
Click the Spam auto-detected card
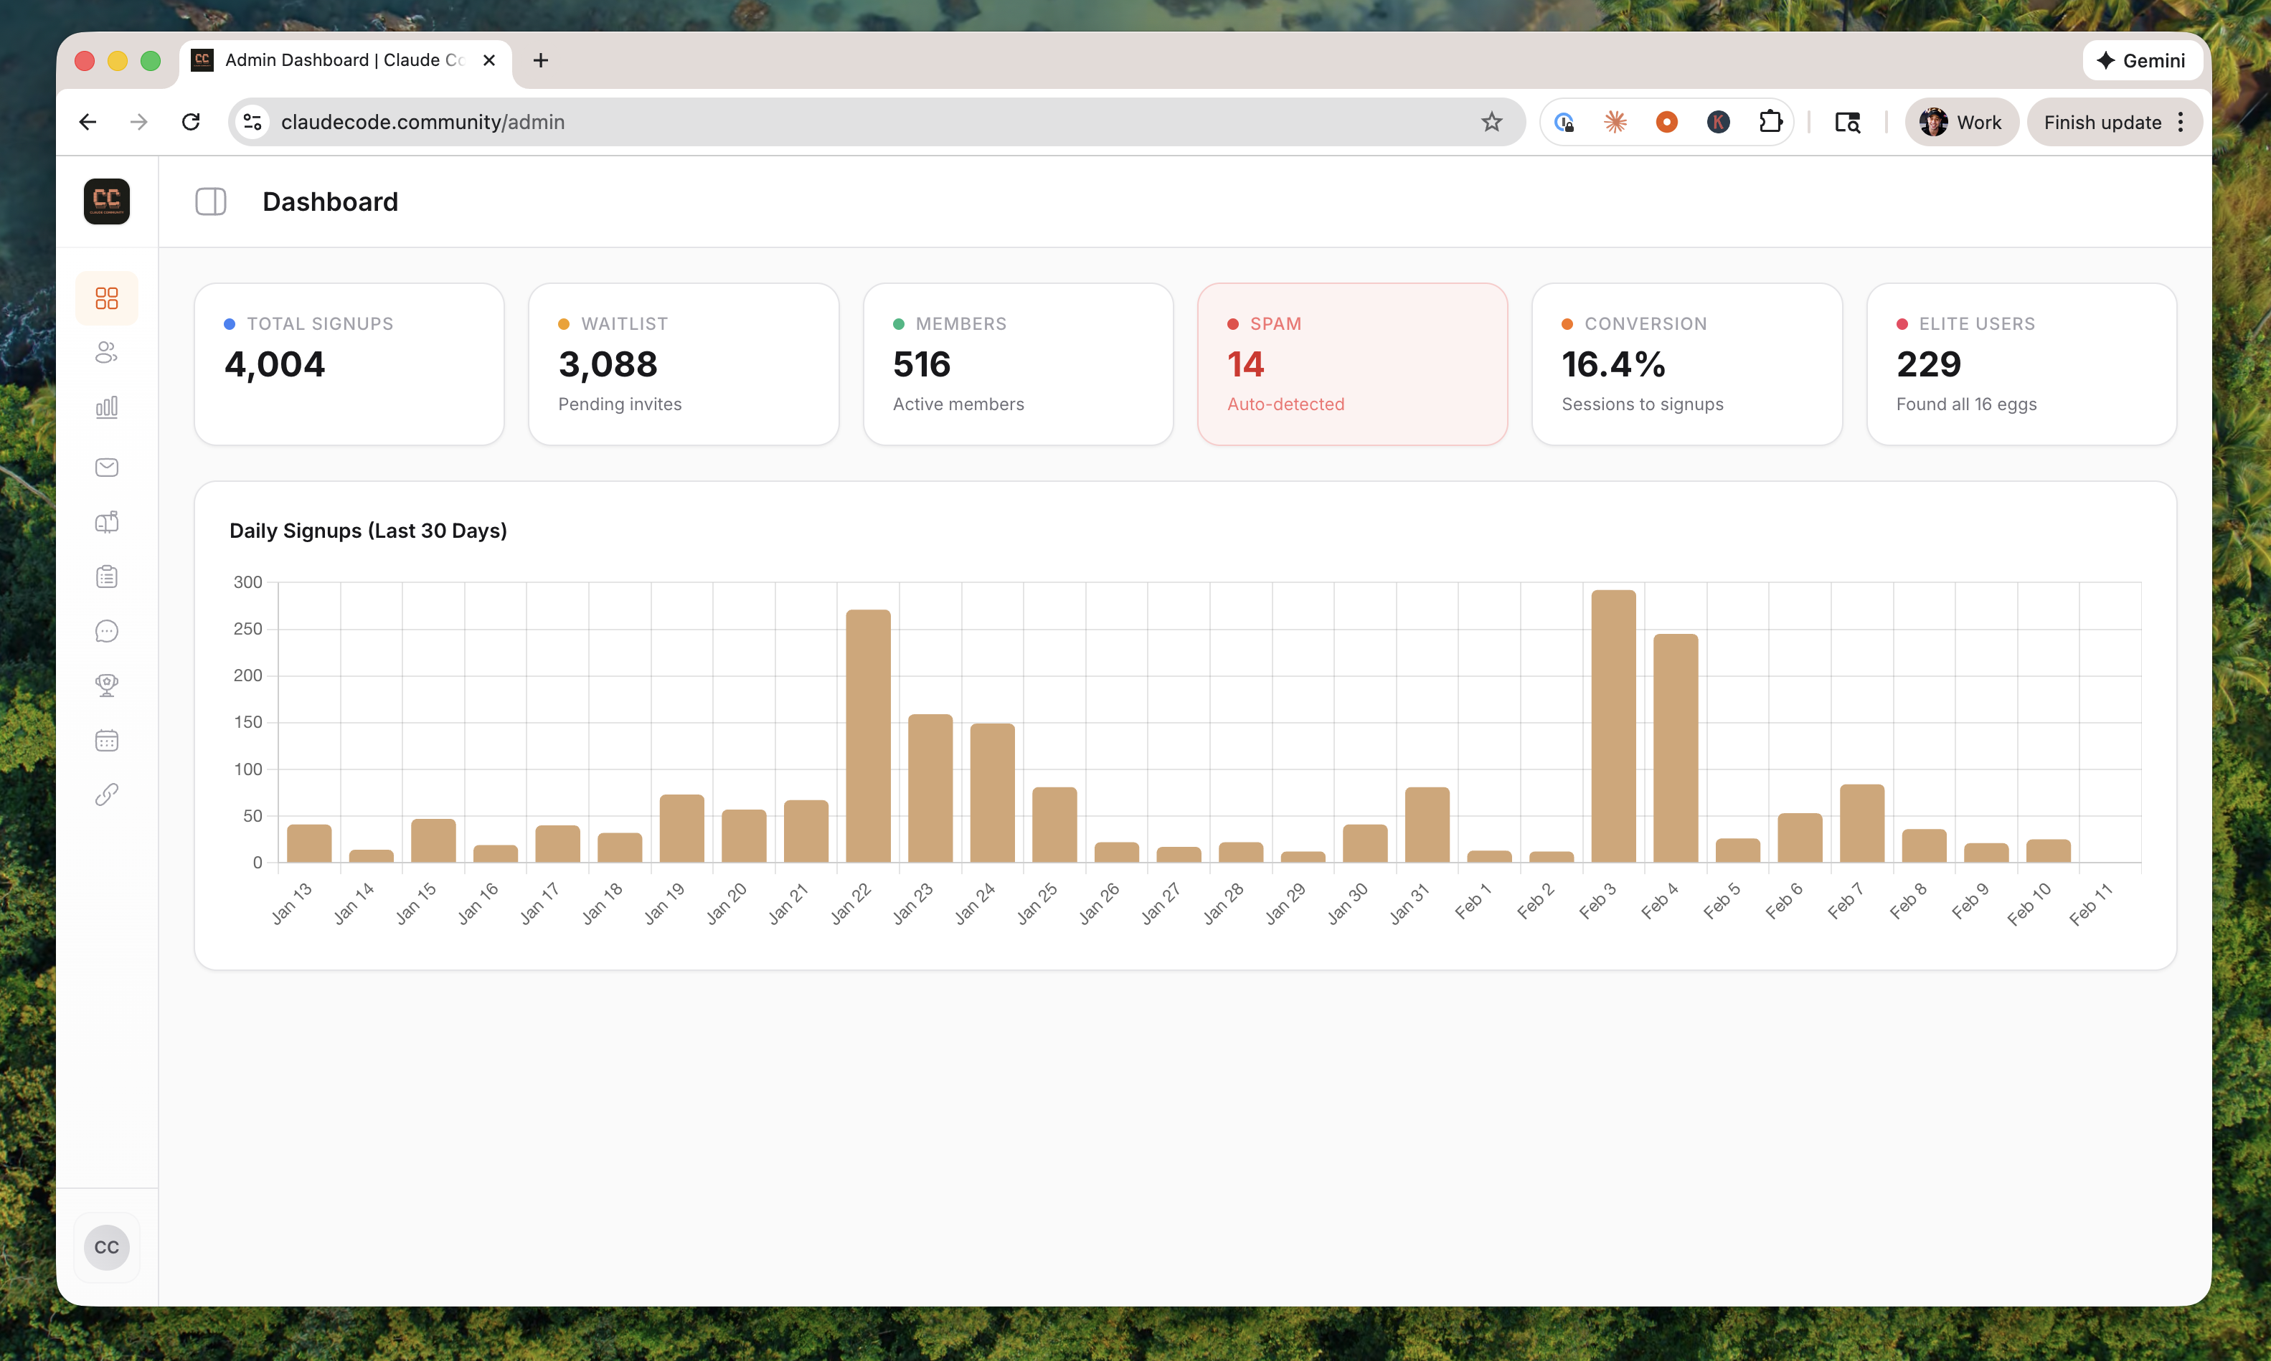pyautogui.click(x=1353, y=364)
